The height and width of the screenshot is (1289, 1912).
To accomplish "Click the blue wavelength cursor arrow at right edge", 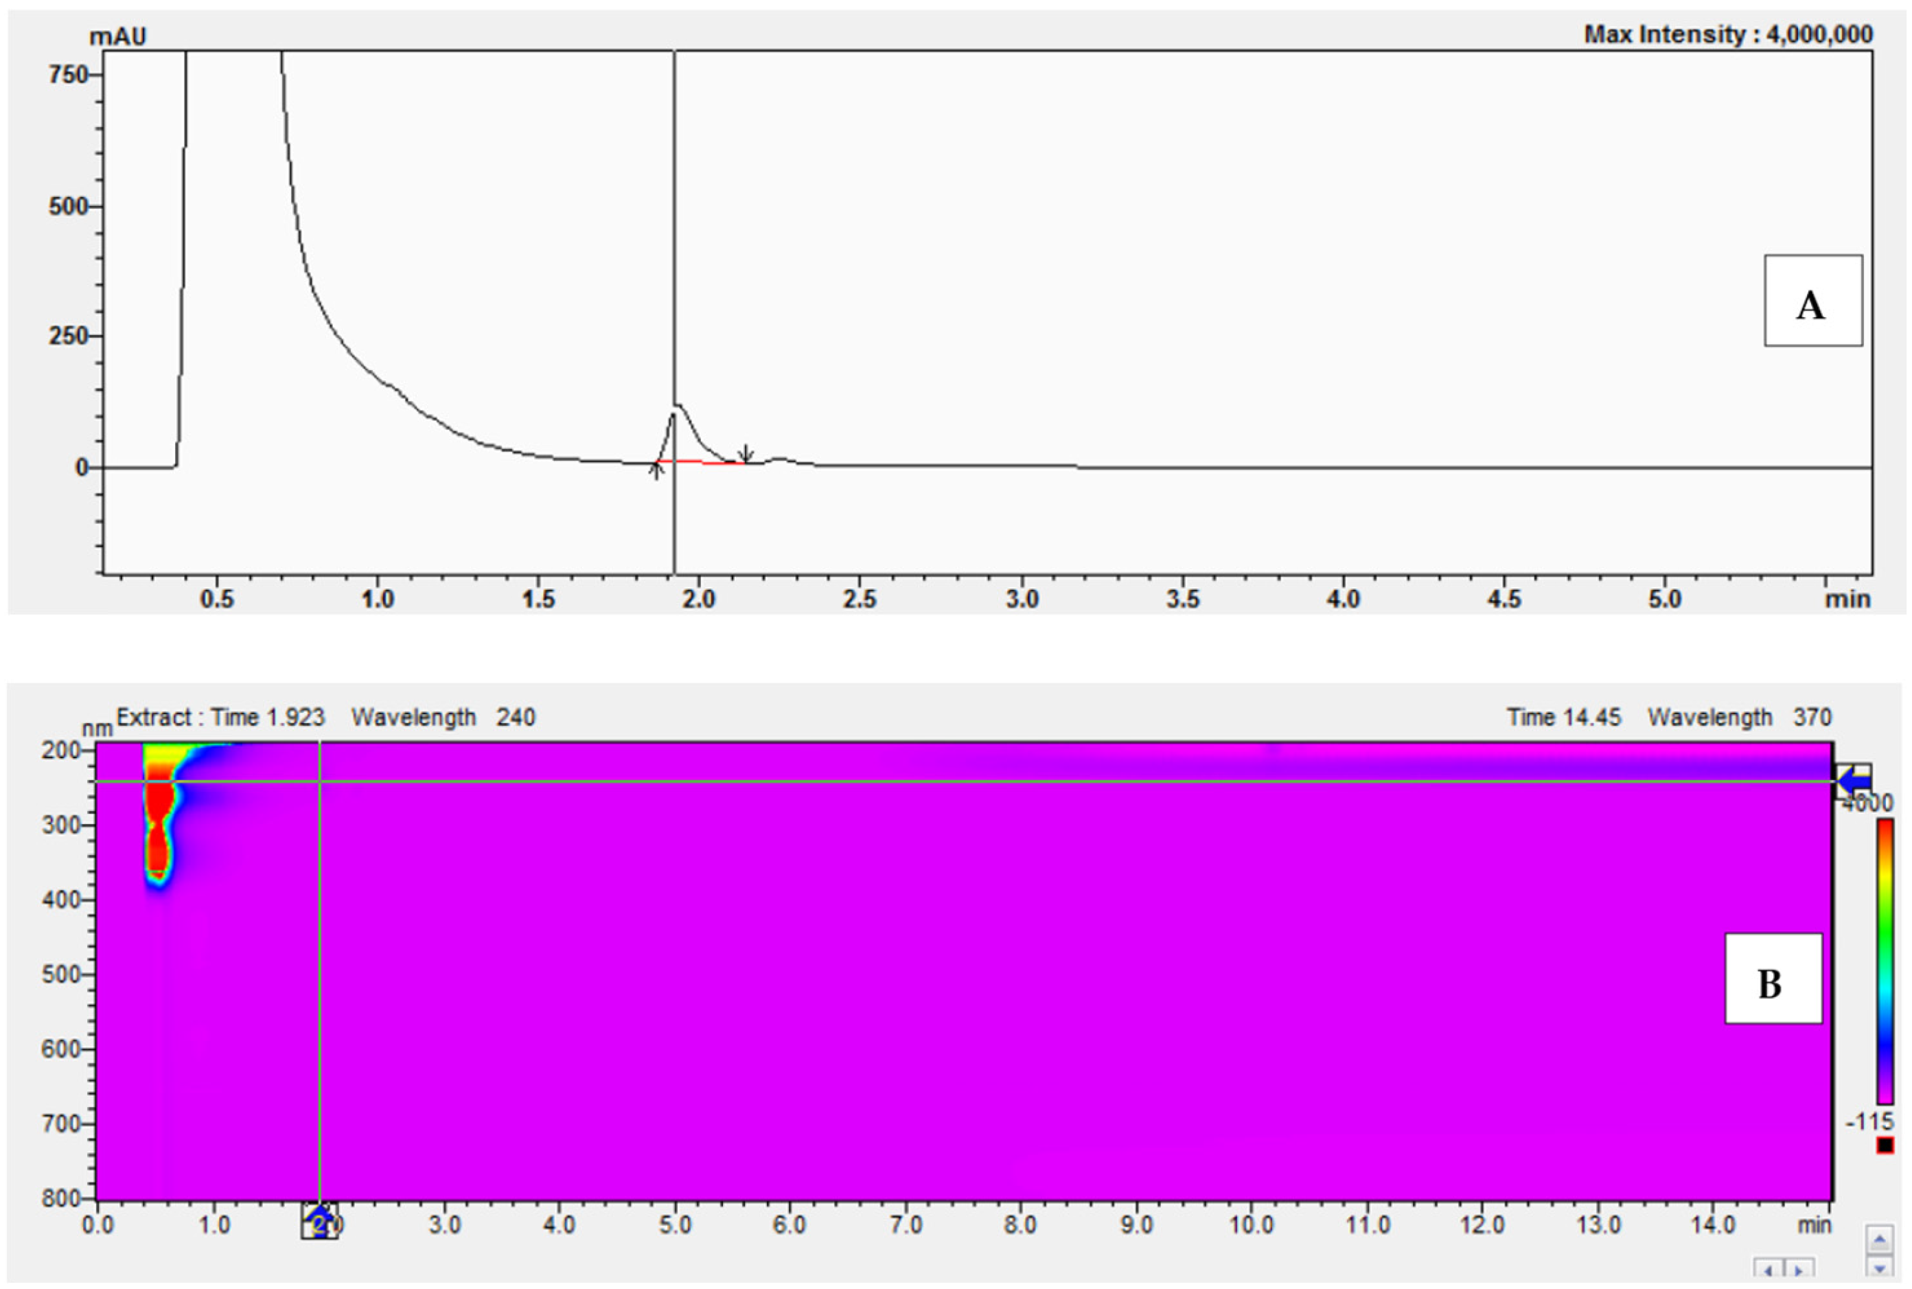I will [x=1854, y=780].
